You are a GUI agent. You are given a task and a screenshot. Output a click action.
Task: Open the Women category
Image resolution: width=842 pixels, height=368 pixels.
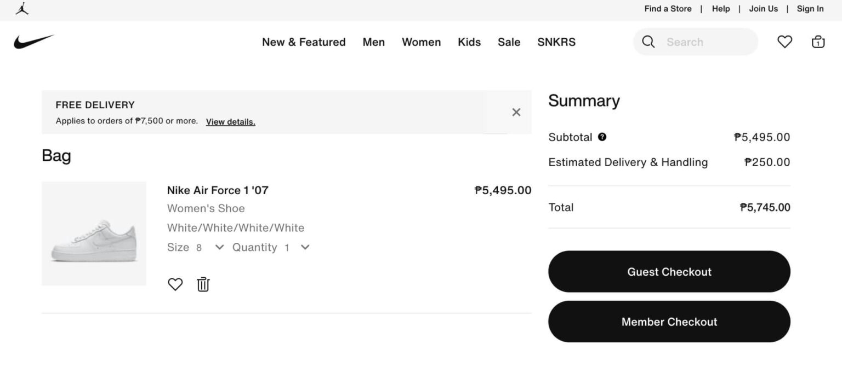pyautogui.click(x=421, y=42)
